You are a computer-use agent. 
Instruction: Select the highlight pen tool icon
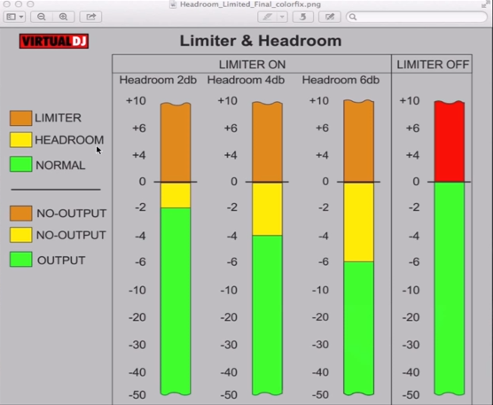[x=267, y=17]
